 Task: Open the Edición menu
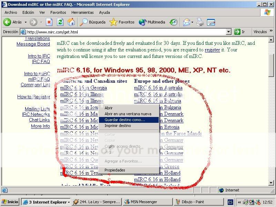tap(28, 12)
